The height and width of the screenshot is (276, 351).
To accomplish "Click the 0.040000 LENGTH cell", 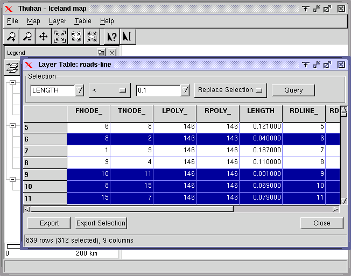I will [x=261, y=138].
